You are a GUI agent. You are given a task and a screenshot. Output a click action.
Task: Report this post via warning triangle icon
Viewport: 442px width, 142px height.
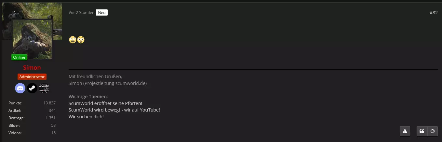click(405, 131)
